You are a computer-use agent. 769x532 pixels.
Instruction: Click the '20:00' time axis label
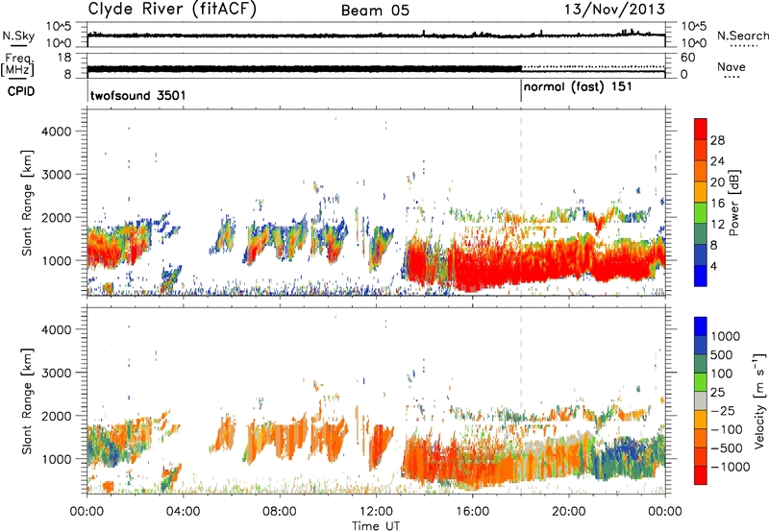pyautogui.click(x=568, y=512)
